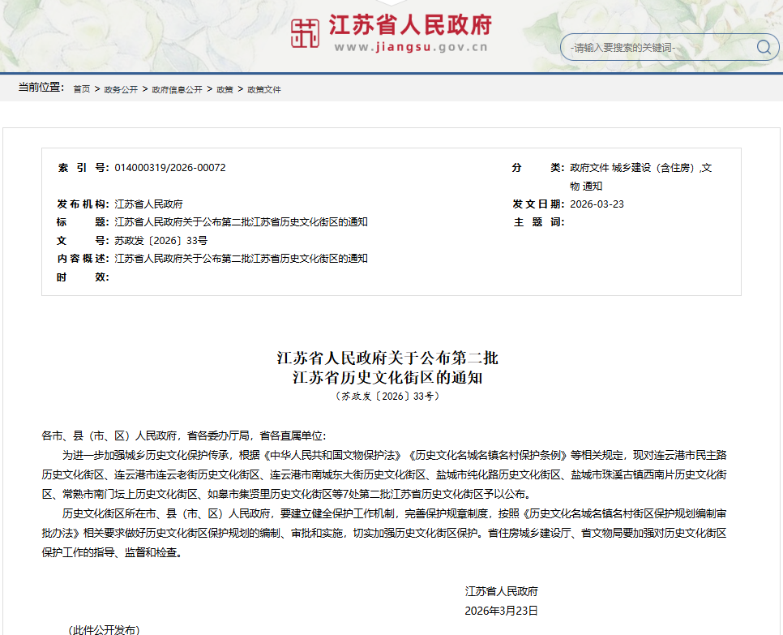This screenshot has height=635, width=783.
Task: Open 政策文件 breadcrumb item
Action: [x=263, y=89]
